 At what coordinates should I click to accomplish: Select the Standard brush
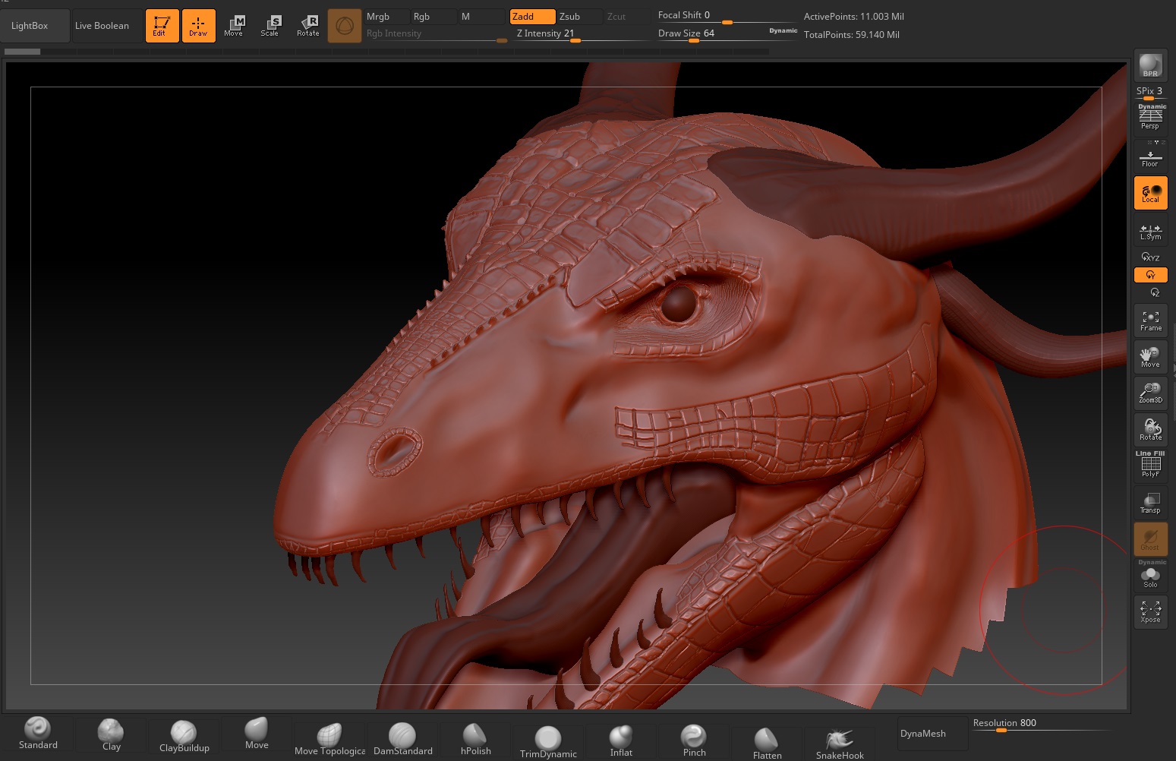point(38,734)
